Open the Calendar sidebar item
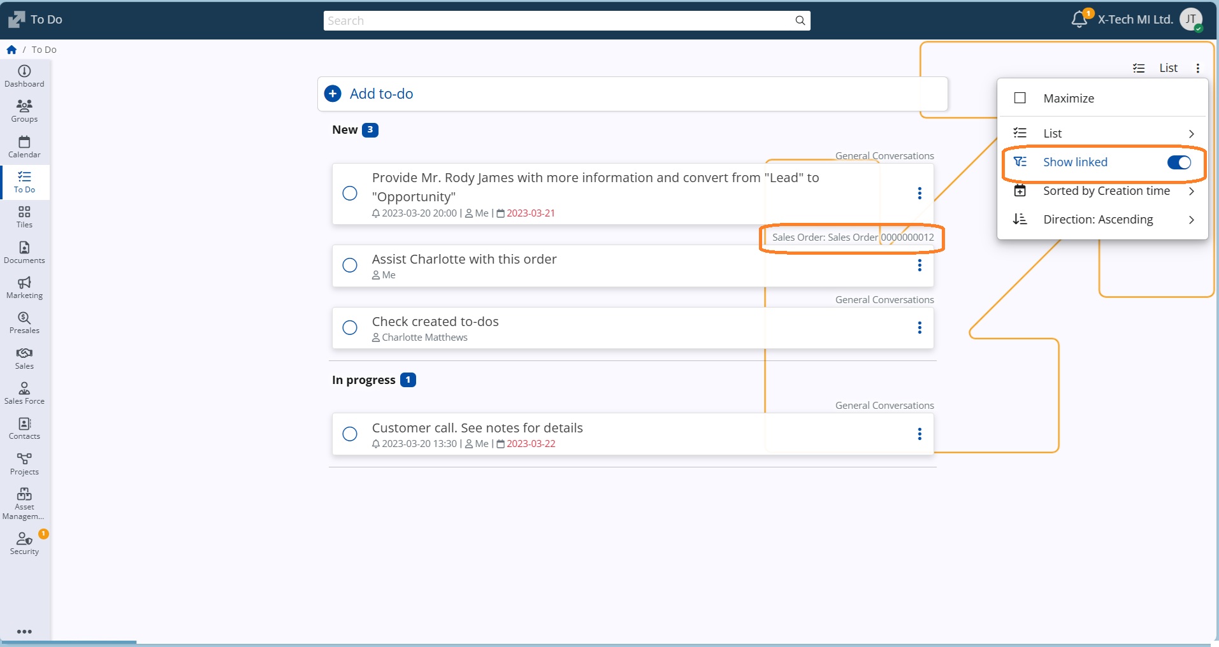 pos(24,146)
